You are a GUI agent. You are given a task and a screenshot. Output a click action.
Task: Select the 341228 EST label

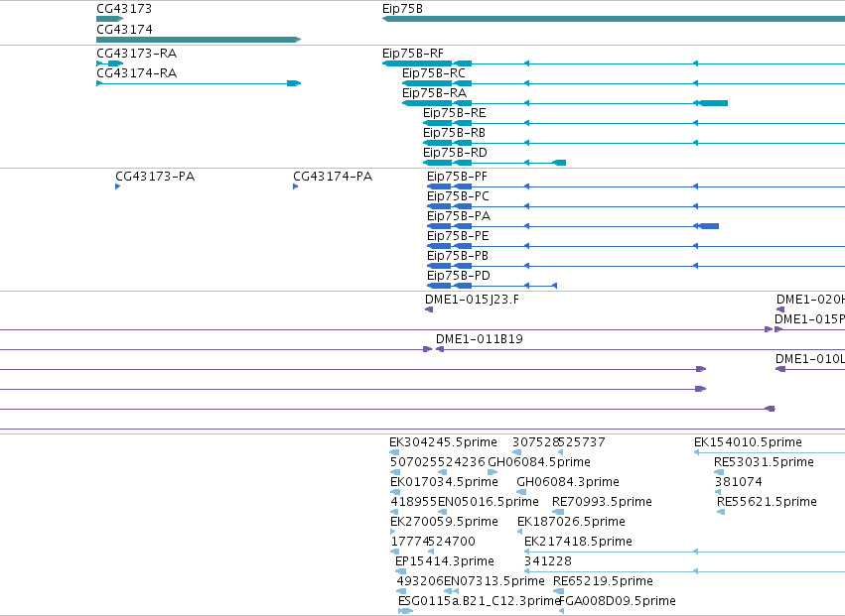(x=547, y=561)
